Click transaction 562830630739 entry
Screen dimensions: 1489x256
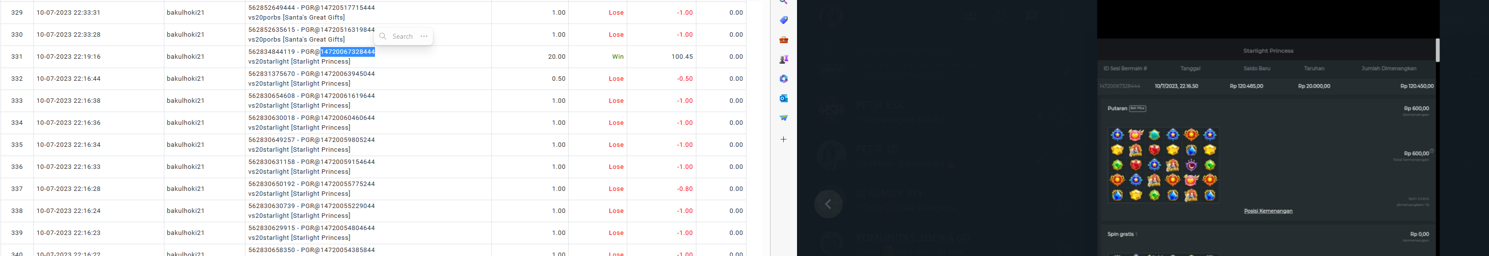pyautogui.click(x=312, y=211)
